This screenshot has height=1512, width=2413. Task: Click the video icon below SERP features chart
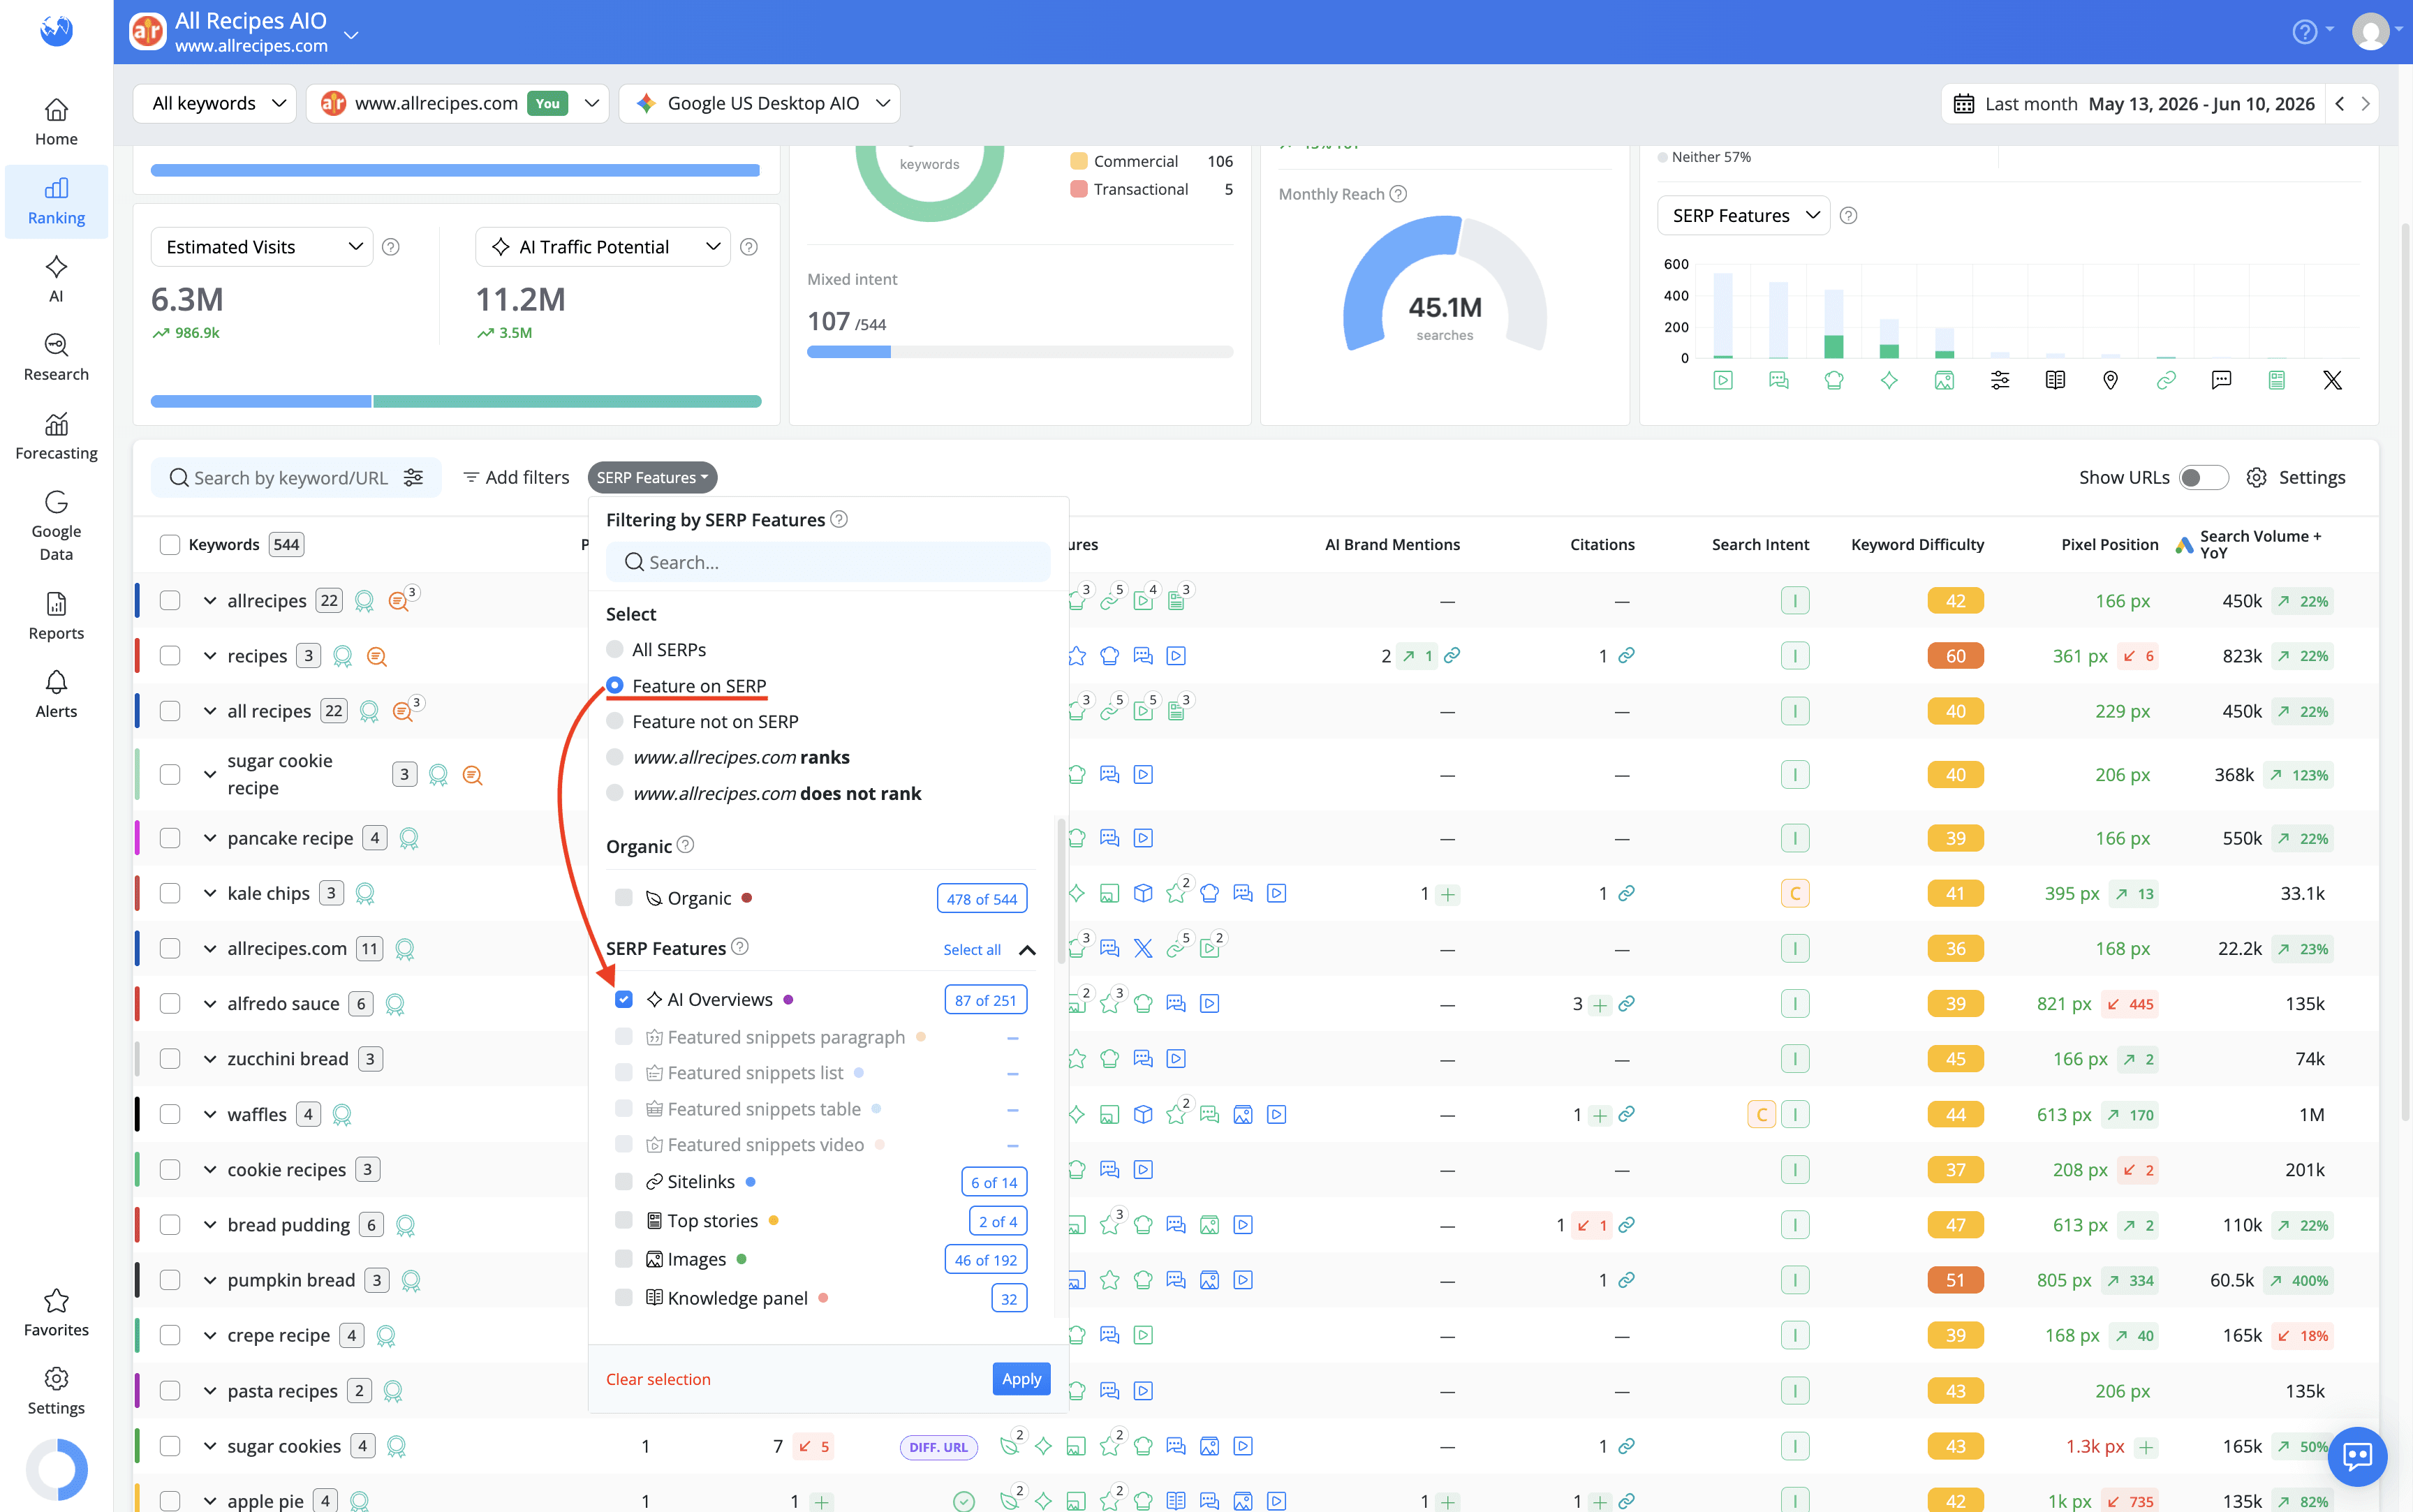tap(1722, 380)
